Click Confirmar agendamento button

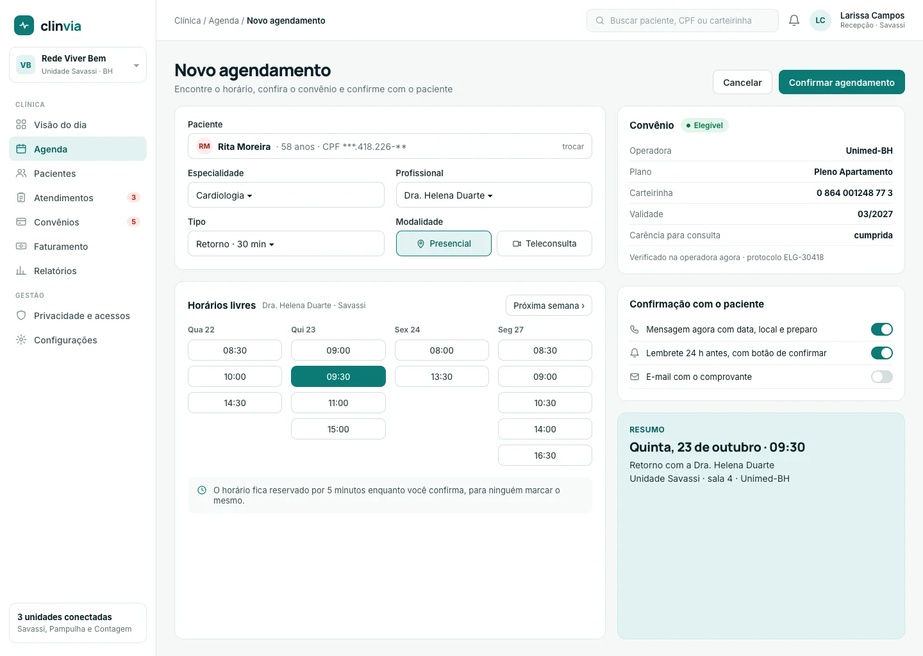point(842,82)
